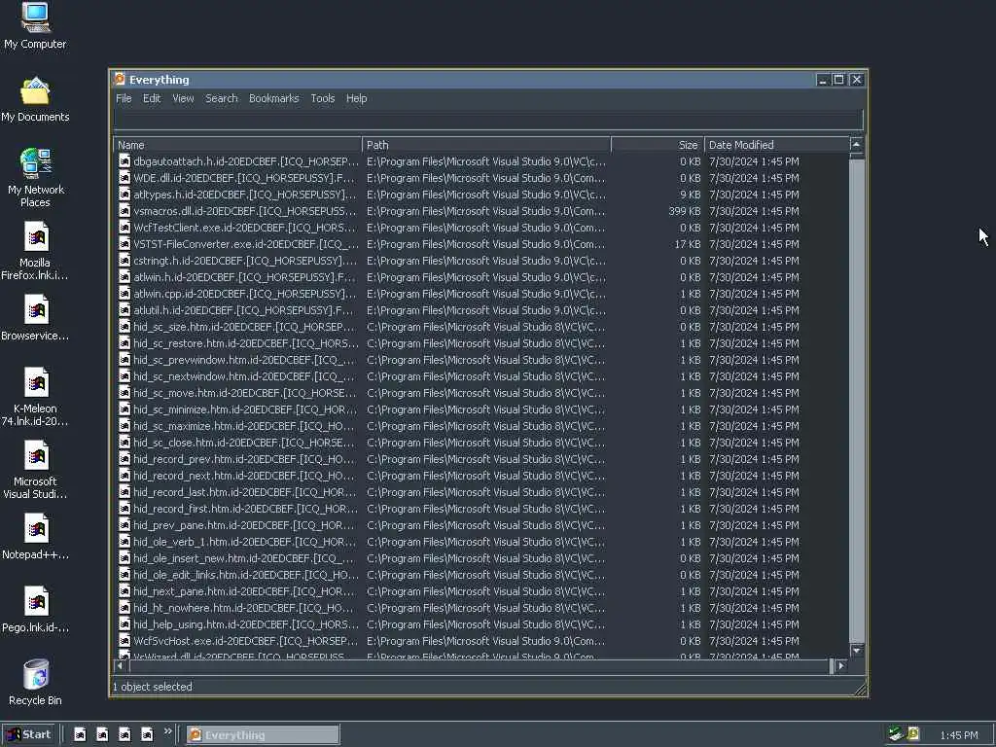Expand quick launch overflow chevron
This screenshot has height=747, width=996.
167,731
